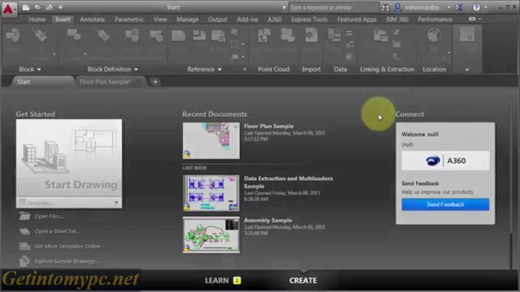Open the Annotate ribbon tab
The height and width of the screenshot is (292, 520).
(x=92, y=19)
